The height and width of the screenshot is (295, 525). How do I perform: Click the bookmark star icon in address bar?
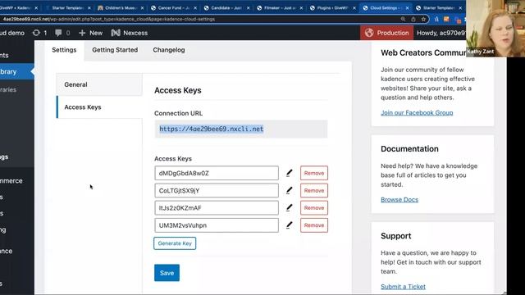coord(423,20)
